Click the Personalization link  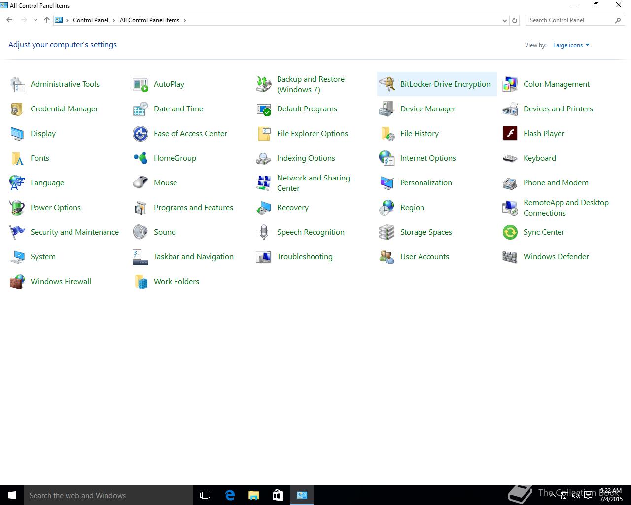coord(426,183)
